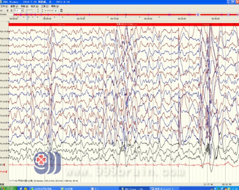Click the red Events overview bar

pyautogui.click(x=126, y=15)
